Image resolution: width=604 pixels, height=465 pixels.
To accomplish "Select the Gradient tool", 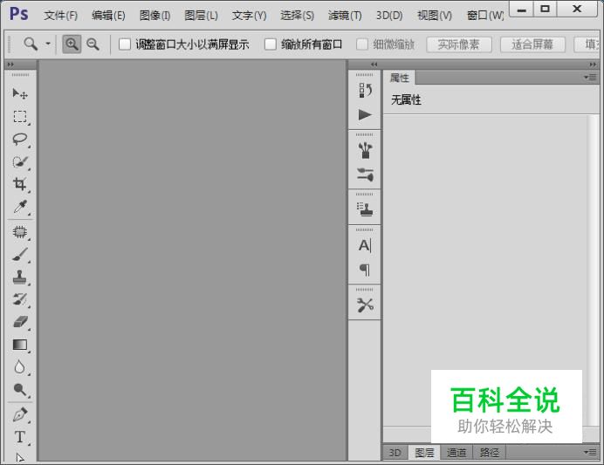I will (x=20, y=345).
